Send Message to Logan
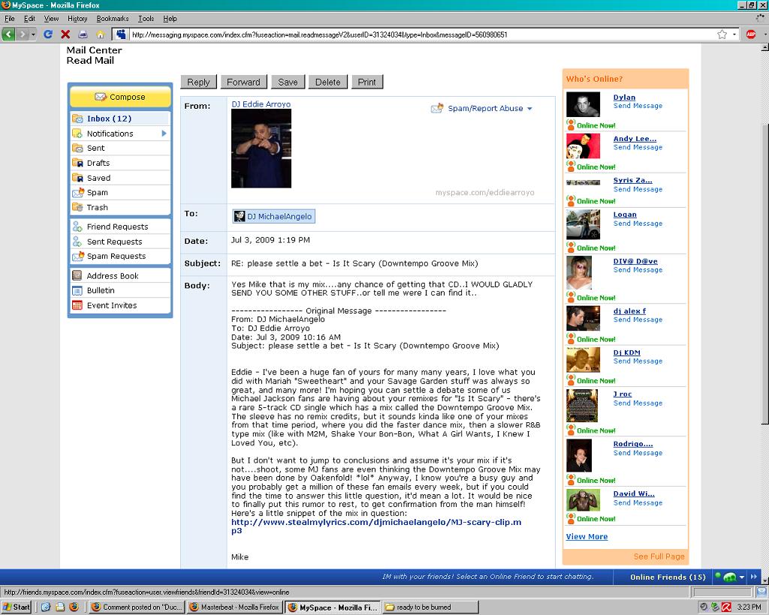 pyautogui.click(x=638, y=223)
